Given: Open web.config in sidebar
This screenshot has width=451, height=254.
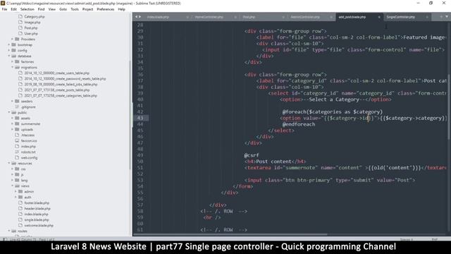Looking at the screenshot, I should coord(29,158).
